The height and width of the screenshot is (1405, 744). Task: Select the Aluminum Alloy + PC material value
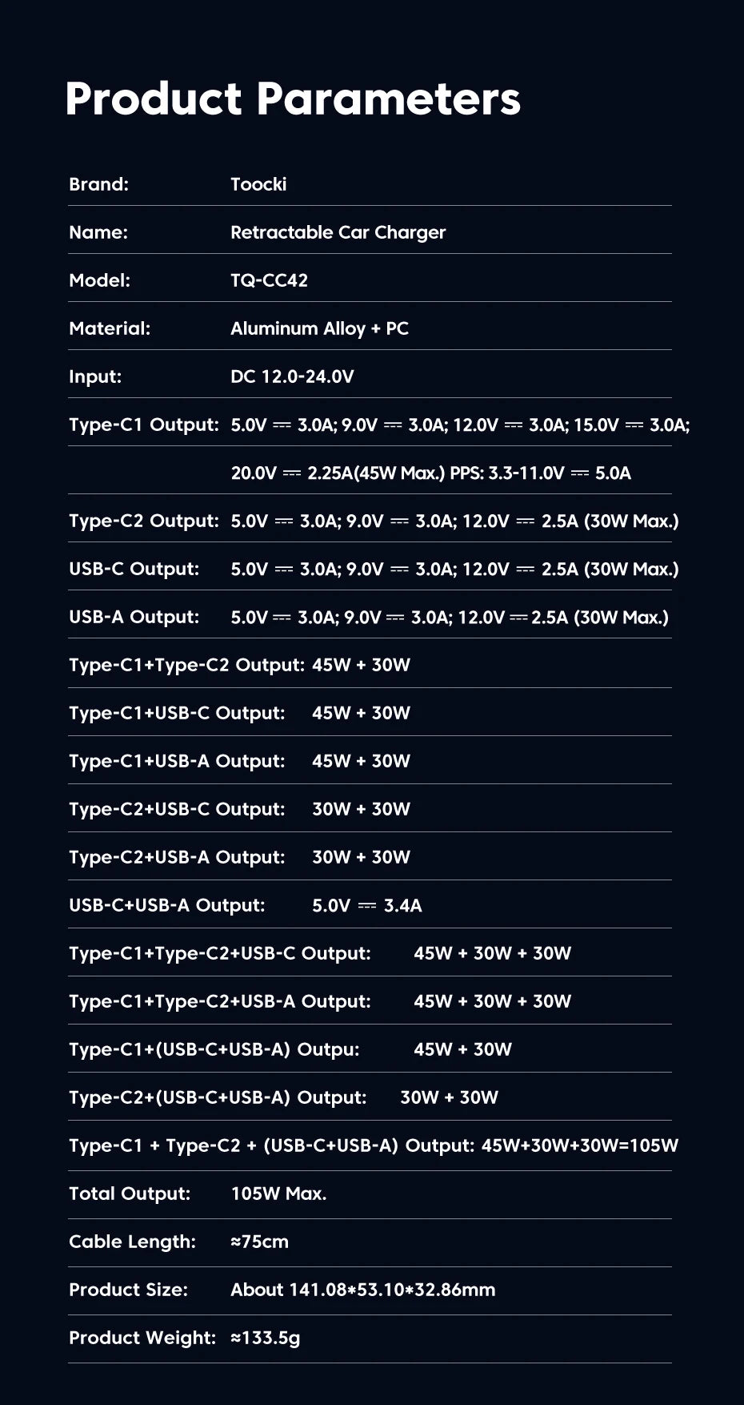(x=319, y=328)
